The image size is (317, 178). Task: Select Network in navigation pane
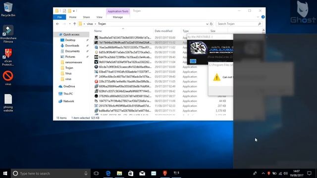tap(68, 101)
